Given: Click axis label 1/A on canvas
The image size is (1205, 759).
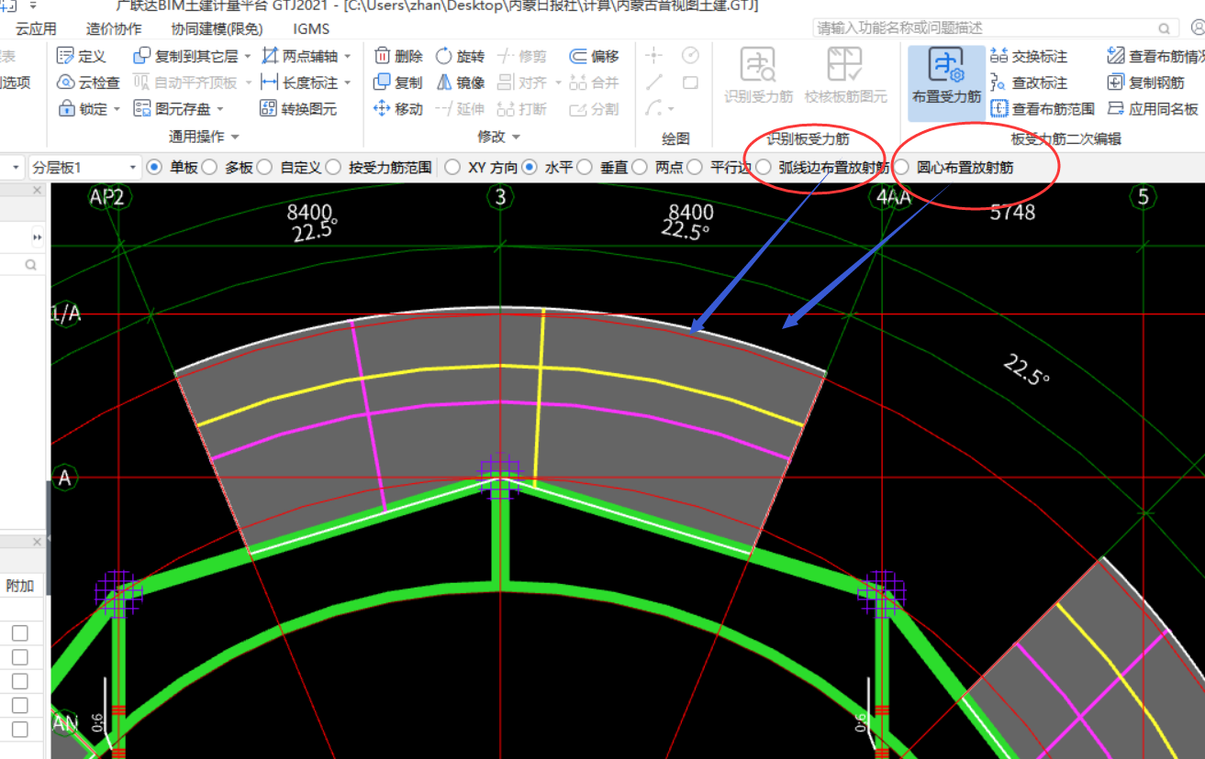Looking at the screenshot, I should (64, 314).
